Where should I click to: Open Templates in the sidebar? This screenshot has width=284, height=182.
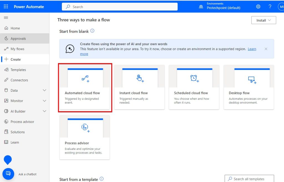tap(25, 70)
